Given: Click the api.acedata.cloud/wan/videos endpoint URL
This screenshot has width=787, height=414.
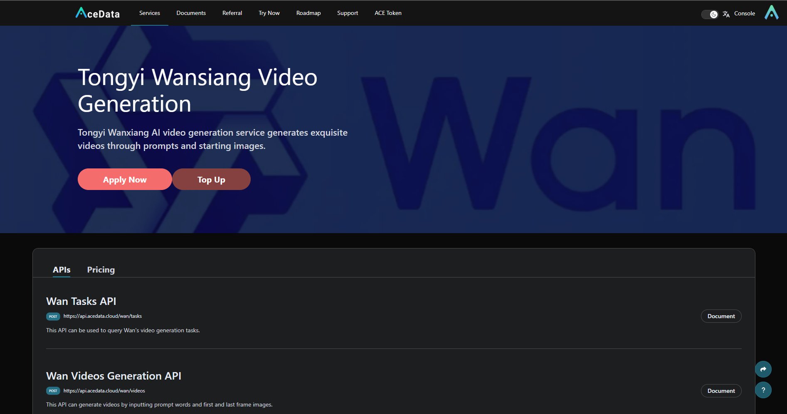Looking at the screenshot, I should pos(104,391).
